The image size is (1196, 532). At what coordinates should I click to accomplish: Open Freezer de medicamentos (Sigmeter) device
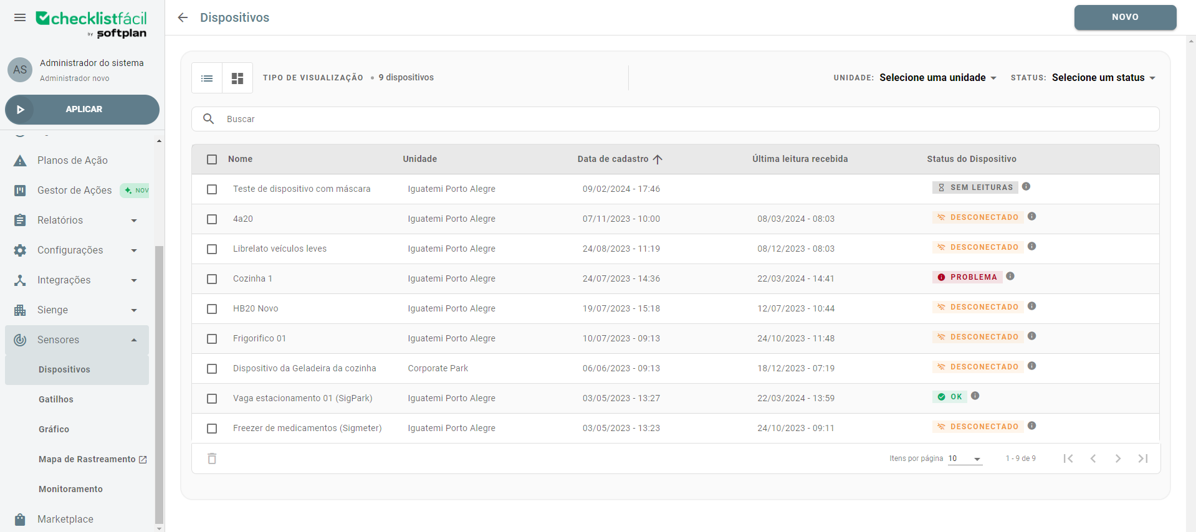tap(307, 428)
